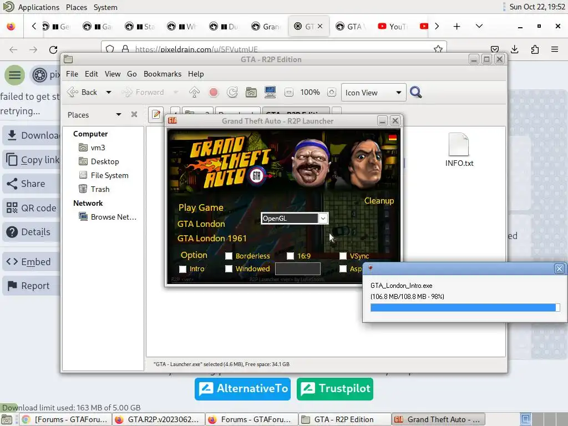
Task: Expand the Back history dropdown arrow
Action: pos(108,93)
